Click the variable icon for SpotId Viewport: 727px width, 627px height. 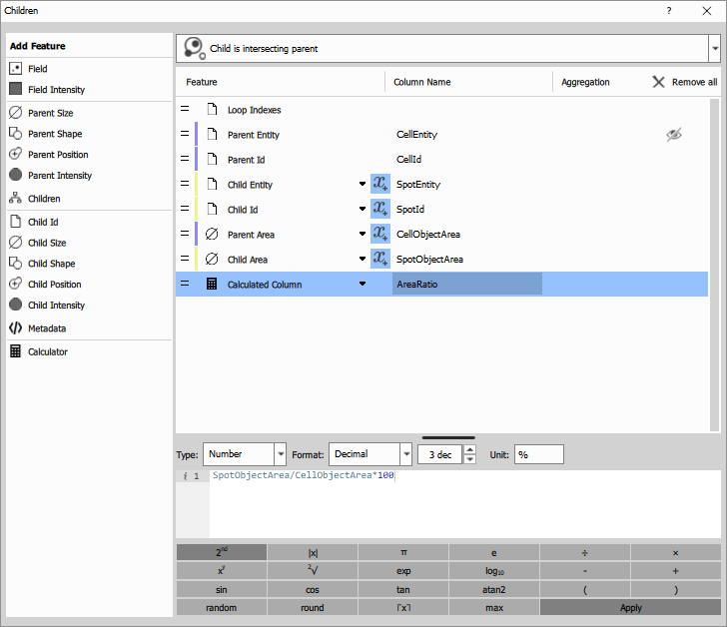coord(380,209)
